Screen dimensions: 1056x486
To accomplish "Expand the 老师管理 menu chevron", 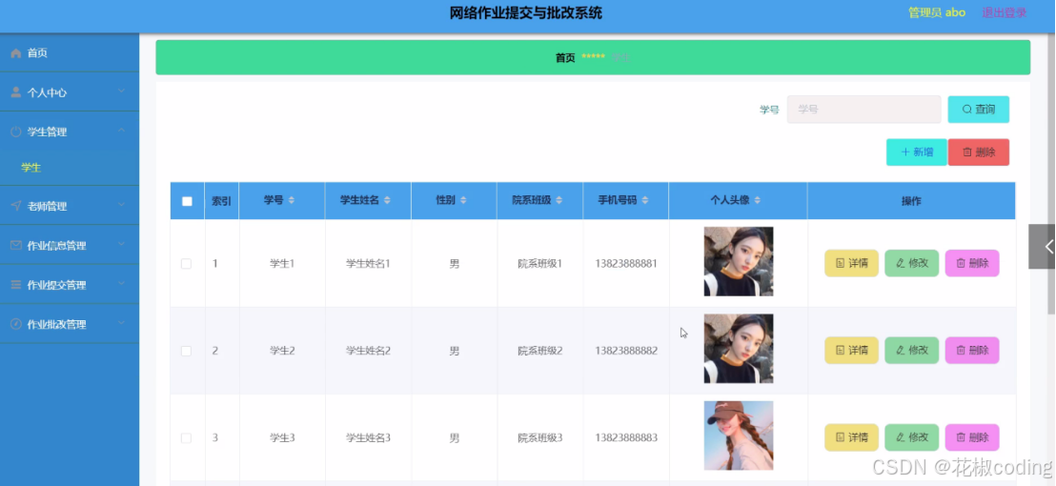I will (121, 205).
